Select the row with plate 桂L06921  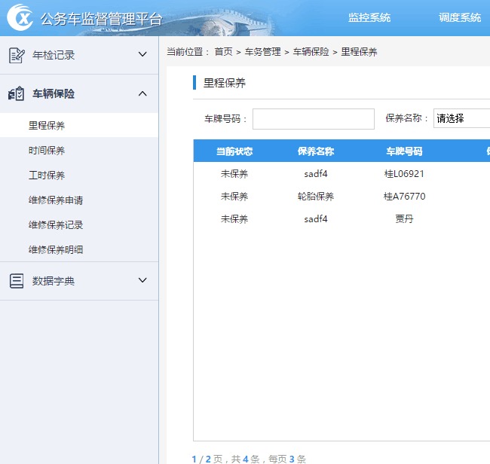pos(404,174)
